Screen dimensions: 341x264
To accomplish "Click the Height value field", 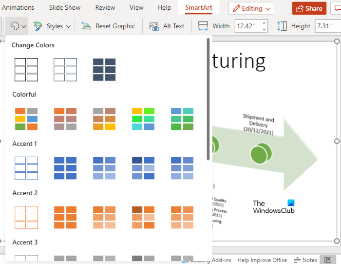I will (x=327, y=26).
